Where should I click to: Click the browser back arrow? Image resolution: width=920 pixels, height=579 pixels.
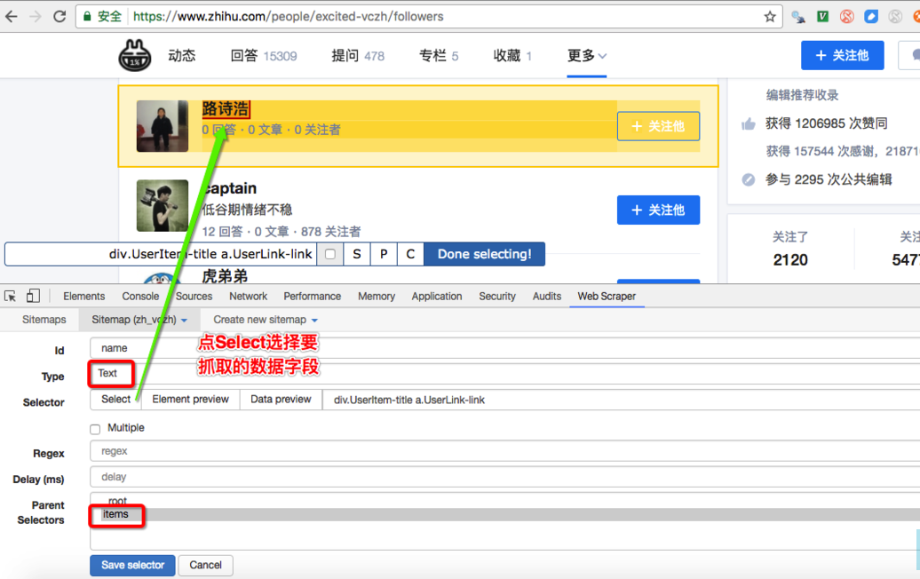coord(12,17)
